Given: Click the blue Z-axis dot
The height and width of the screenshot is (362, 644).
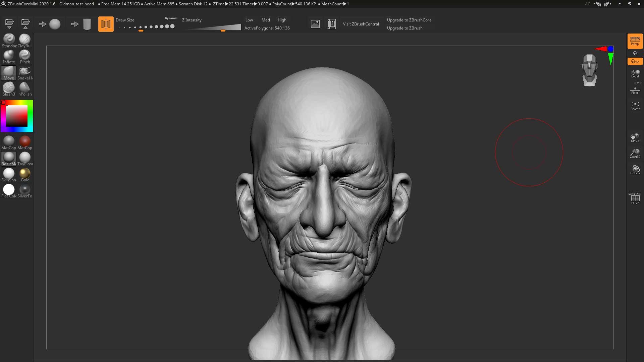Looking at the screenshot, I should pos(610,49).
